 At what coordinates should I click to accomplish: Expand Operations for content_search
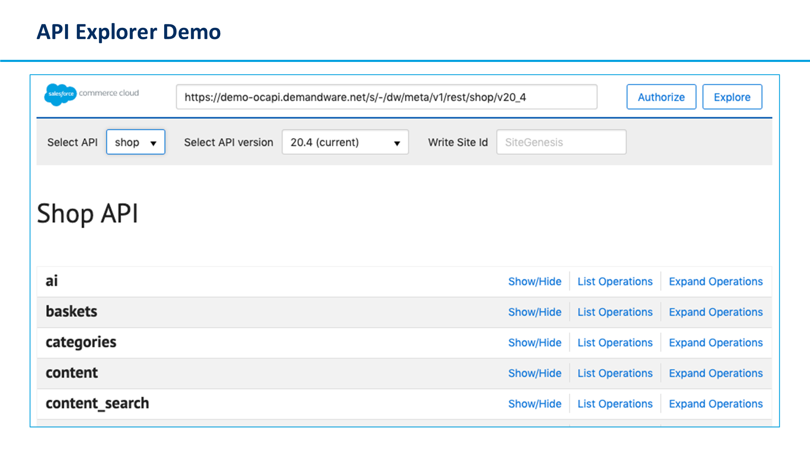pyautogui.click(x=715, y=404)
